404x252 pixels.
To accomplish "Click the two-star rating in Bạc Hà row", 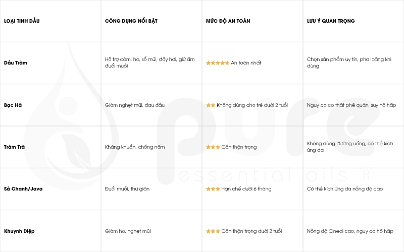I will click(211, 105).
